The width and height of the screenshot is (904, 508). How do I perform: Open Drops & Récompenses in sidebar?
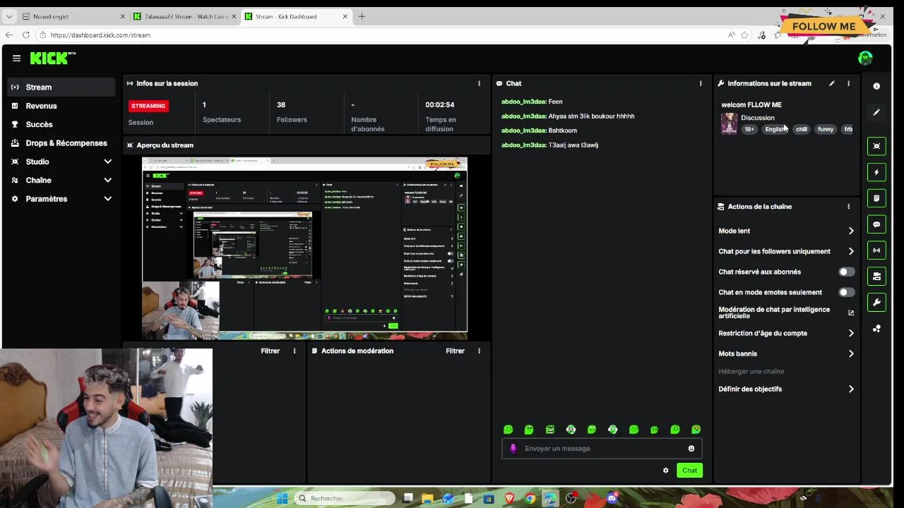pyautogui.click(x=61, y=143)
